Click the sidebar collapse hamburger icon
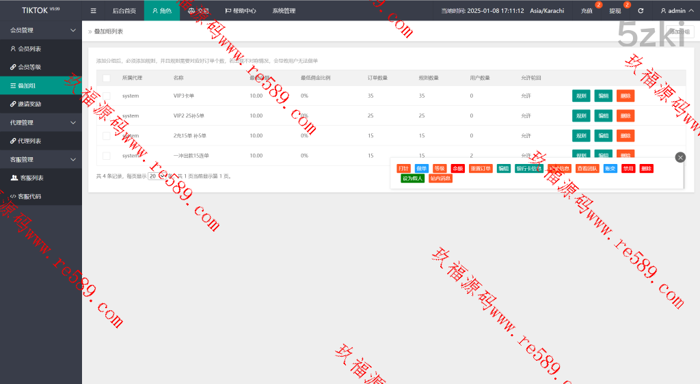Image resolution: width=700 pixels, height=384 pixels. pyautogui.click(x=94, y=11)
